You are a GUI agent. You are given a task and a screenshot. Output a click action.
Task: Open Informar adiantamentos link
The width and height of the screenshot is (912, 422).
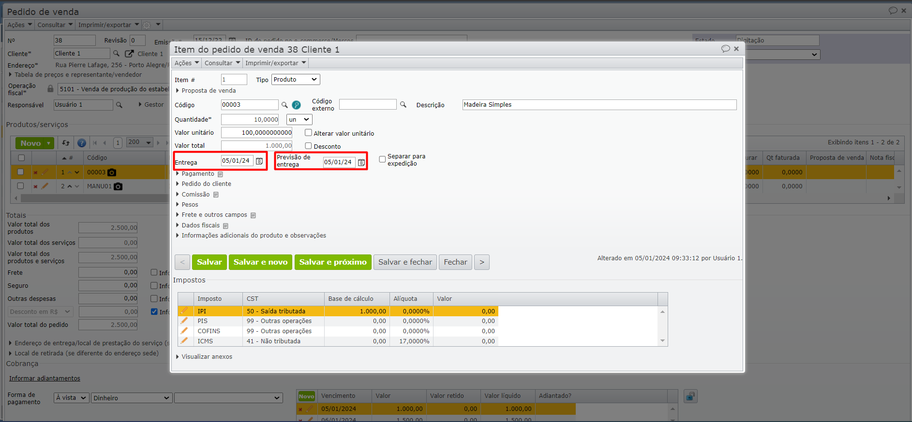coord(45,379)
